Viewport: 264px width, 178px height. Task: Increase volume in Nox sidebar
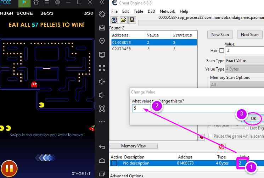[x=102, y=82]
